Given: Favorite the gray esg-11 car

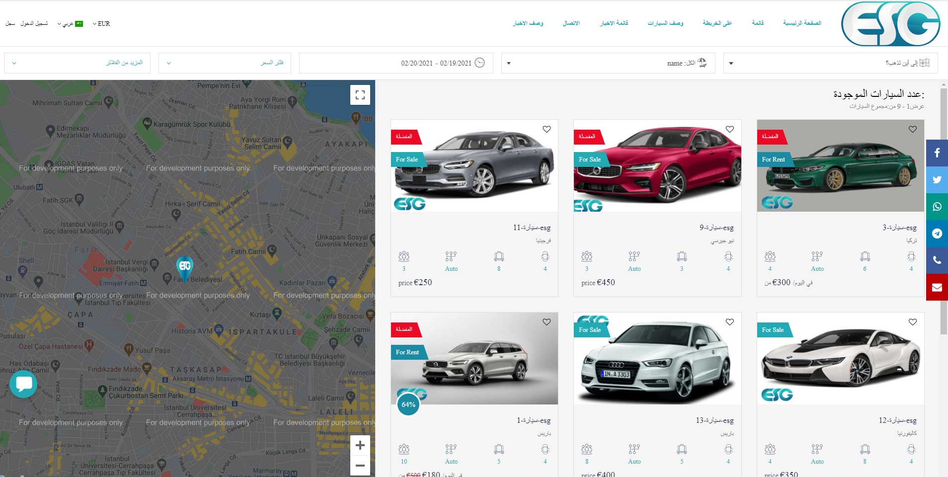Looking at the screenshot, I should click(547, 129).
